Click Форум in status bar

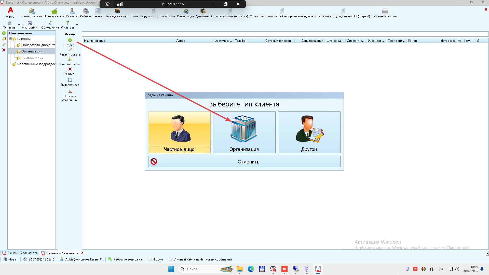pyautogui.click(x=156, y=259)
